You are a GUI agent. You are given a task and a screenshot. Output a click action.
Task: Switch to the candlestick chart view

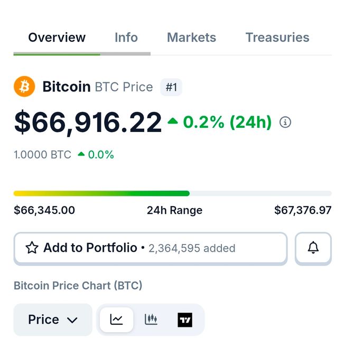pos(151,320)
